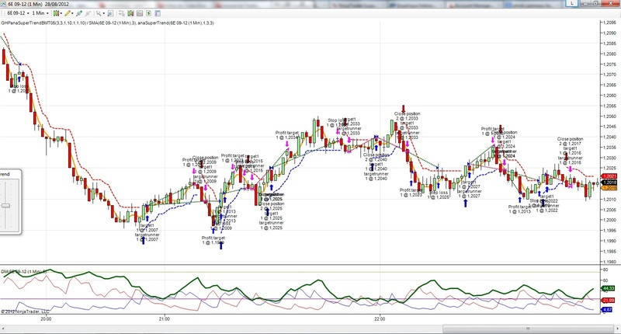Click the chart window icon in title bar
This screenshot has height=334, width=621.
click(3, 4)
